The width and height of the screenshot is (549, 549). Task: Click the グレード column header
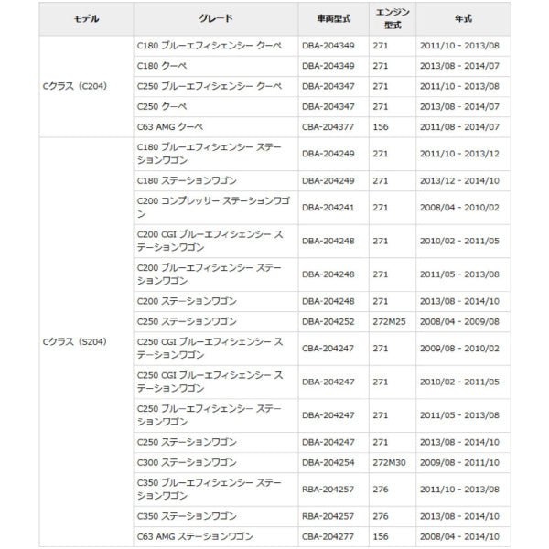tap(215, 18)
